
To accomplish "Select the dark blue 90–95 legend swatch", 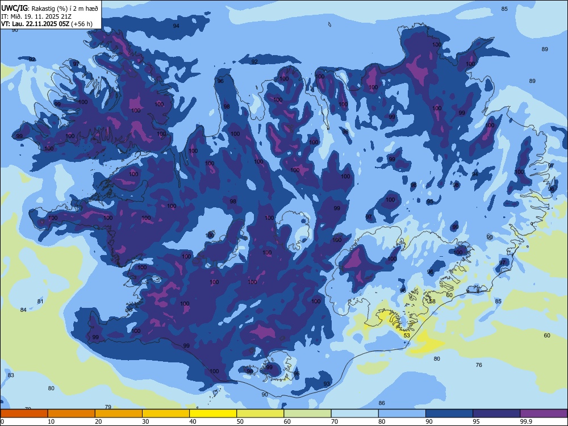I will [449, 414].
